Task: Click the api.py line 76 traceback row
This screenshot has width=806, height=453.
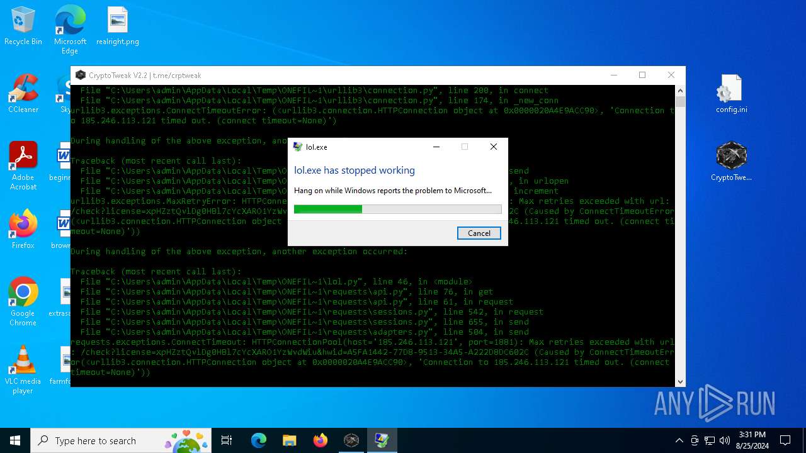Action: (x=287, y=291)
